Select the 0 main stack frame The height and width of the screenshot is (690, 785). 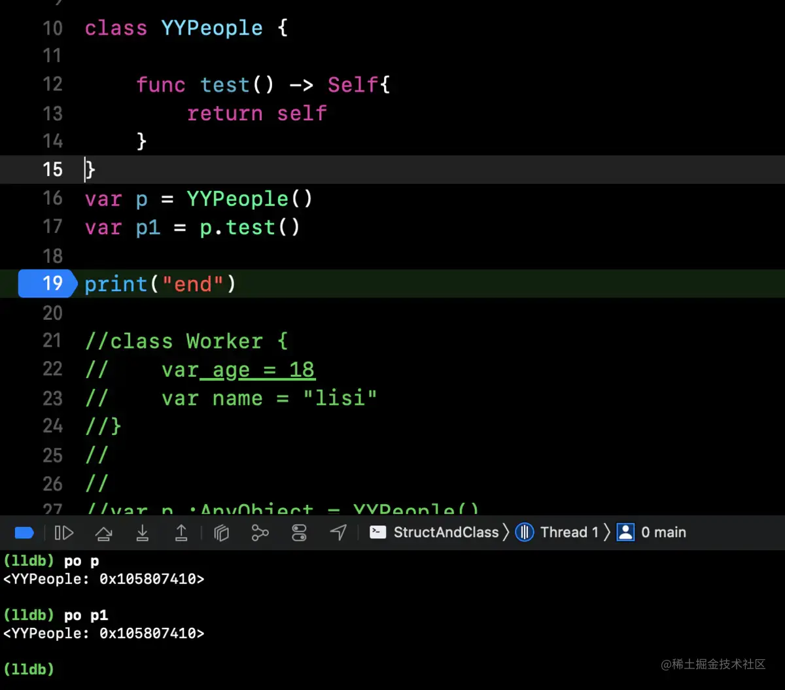[652, 532]
